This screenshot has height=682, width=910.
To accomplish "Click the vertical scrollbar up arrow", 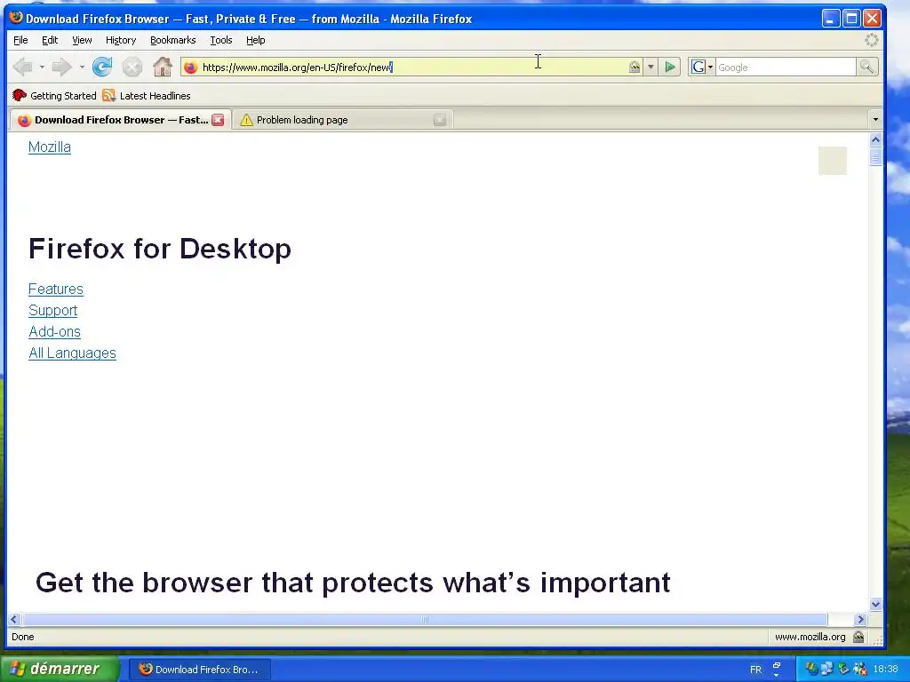I will (875, 139).
